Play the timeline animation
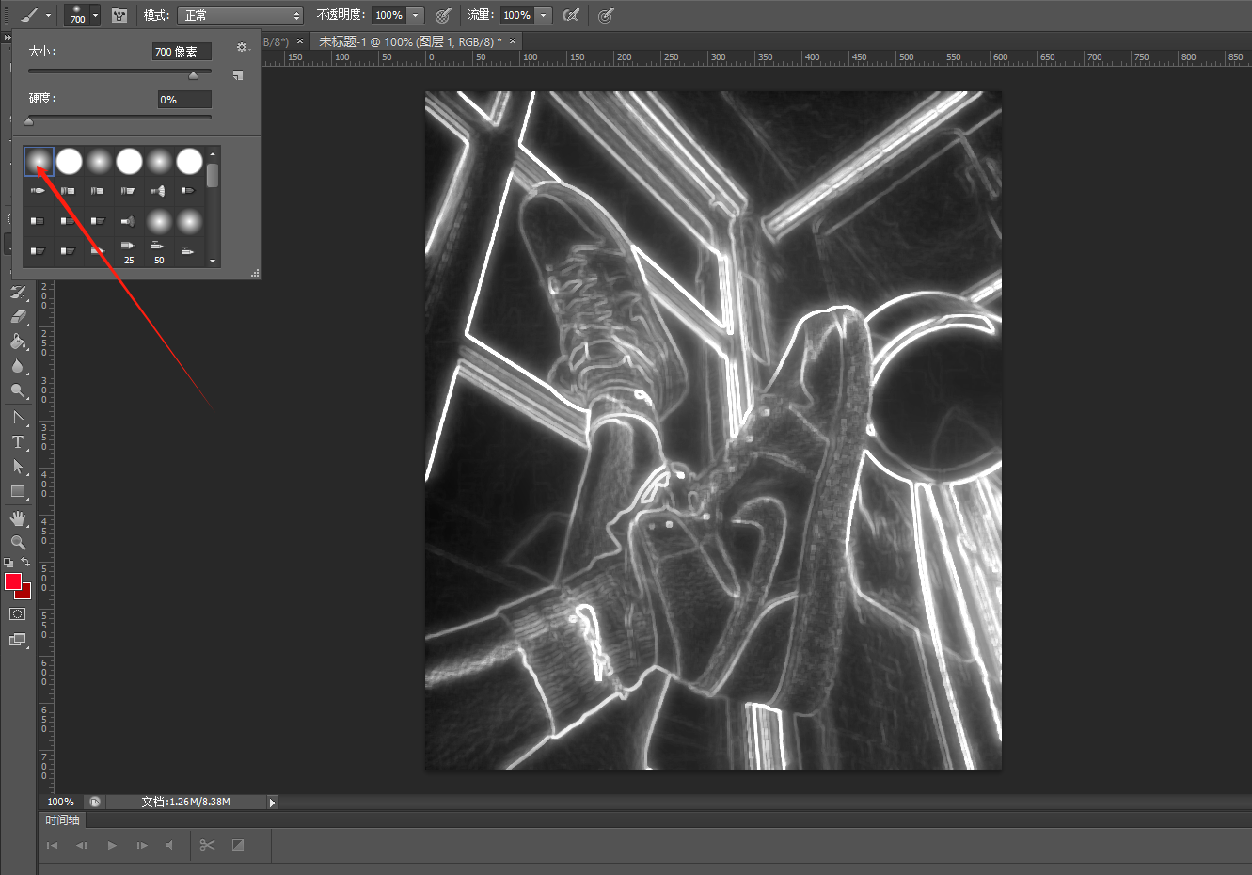 tap(112, 845)
